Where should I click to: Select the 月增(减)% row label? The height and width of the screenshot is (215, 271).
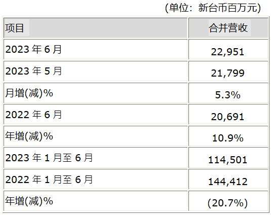pos(29,93)
